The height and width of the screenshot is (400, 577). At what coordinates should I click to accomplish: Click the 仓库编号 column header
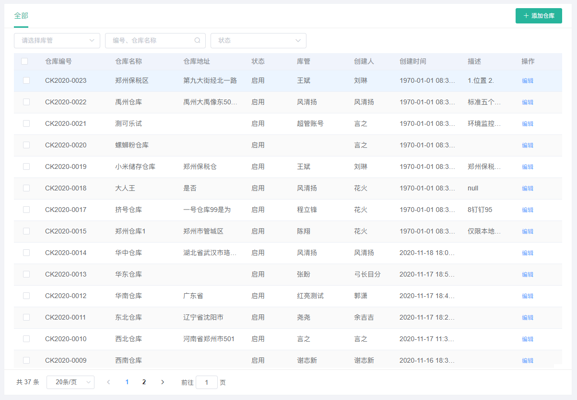[x=59, y=61]
